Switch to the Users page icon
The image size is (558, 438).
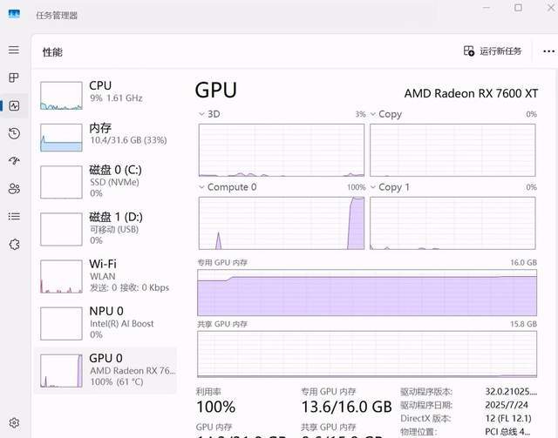point(14,189)
